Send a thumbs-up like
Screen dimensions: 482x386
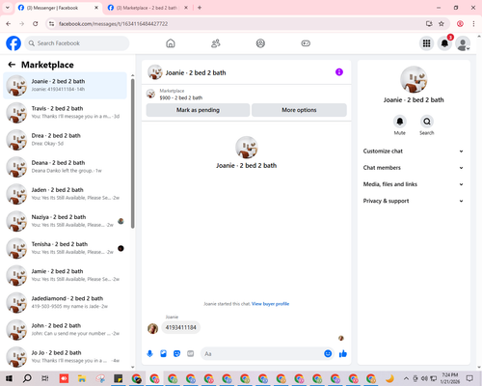[x=343, y=354]
